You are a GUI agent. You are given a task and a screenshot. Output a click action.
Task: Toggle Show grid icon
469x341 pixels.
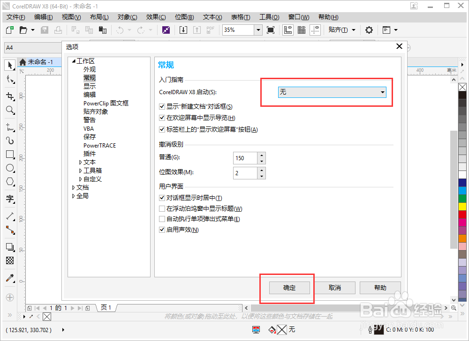[x=302, y=30]
